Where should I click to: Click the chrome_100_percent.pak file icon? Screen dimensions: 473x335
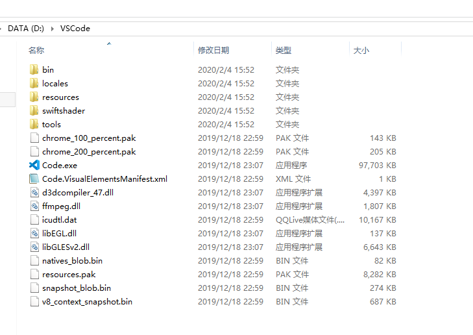34,138
